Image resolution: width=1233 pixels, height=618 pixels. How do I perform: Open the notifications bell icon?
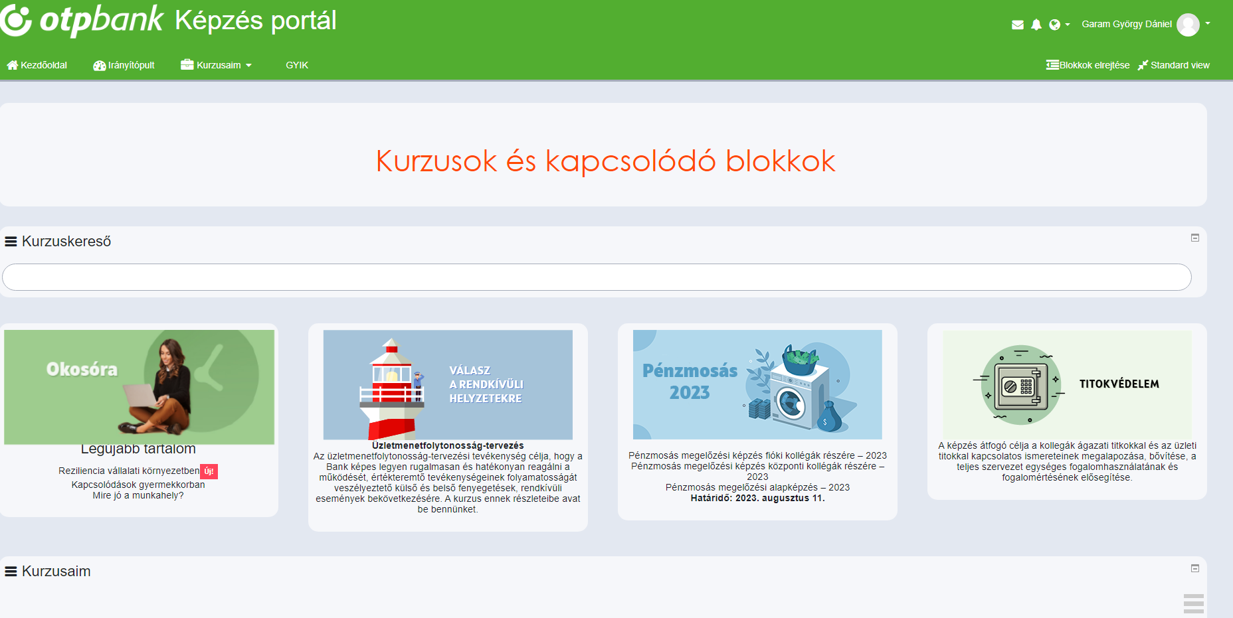[x=1036, y=25]
